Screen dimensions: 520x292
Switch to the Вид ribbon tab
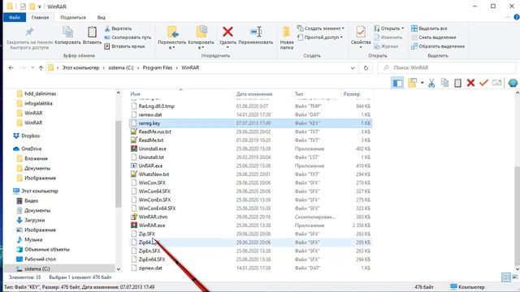click(x=102, y=17)
